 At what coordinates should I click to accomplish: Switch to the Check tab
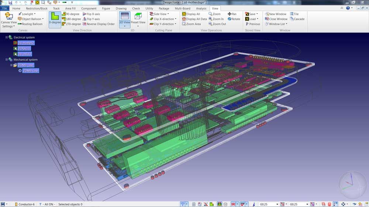[136, 8]
